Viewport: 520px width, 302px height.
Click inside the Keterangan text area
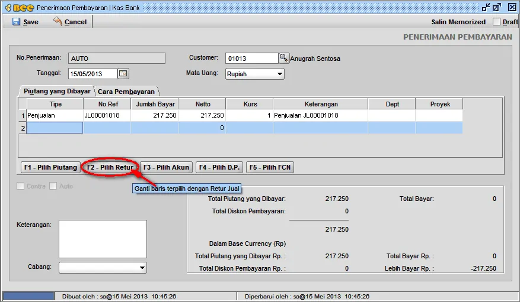[x=102, y=239]
